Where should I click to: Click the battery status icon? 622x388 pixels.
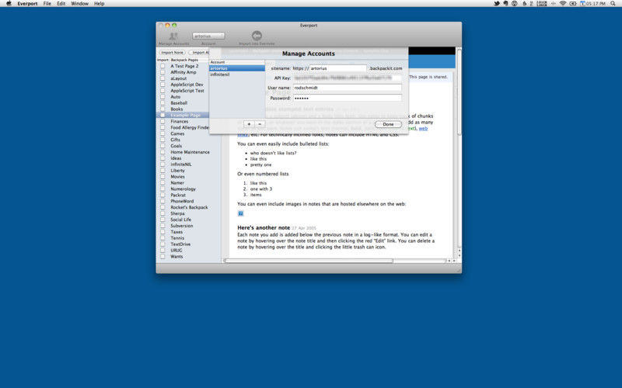tap(572, 4)
